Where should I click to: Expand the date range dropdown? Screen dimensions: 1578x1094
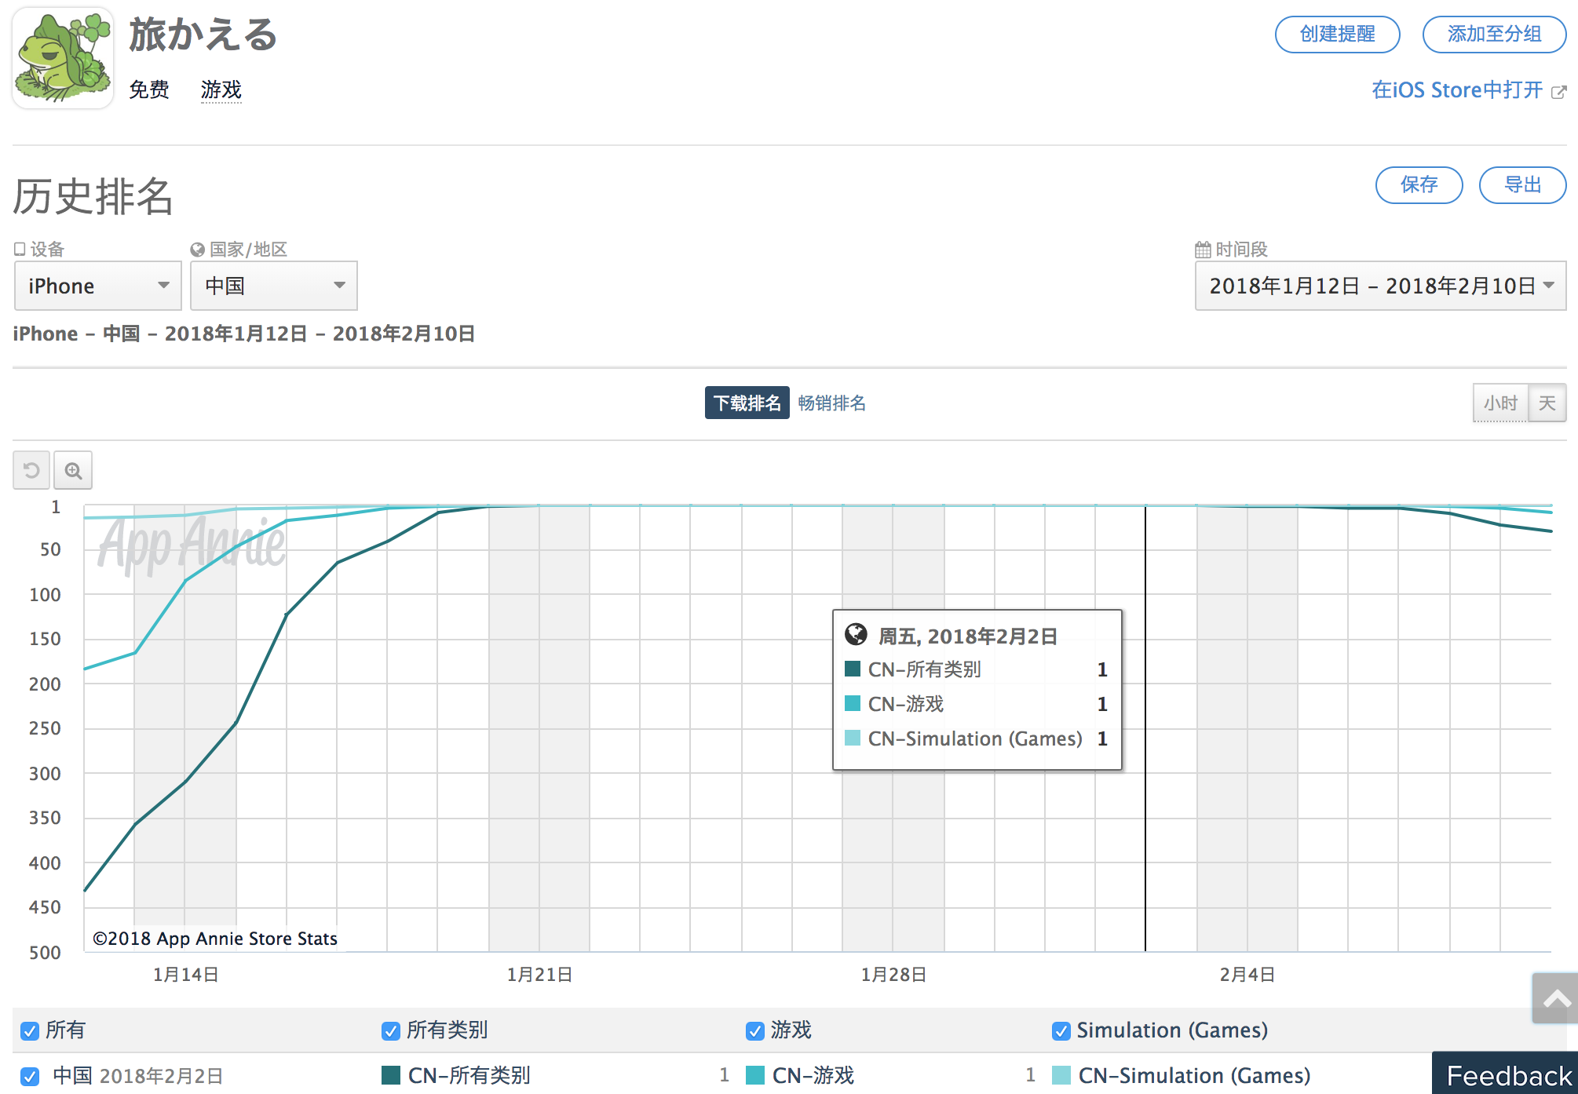pos(1379,286)
